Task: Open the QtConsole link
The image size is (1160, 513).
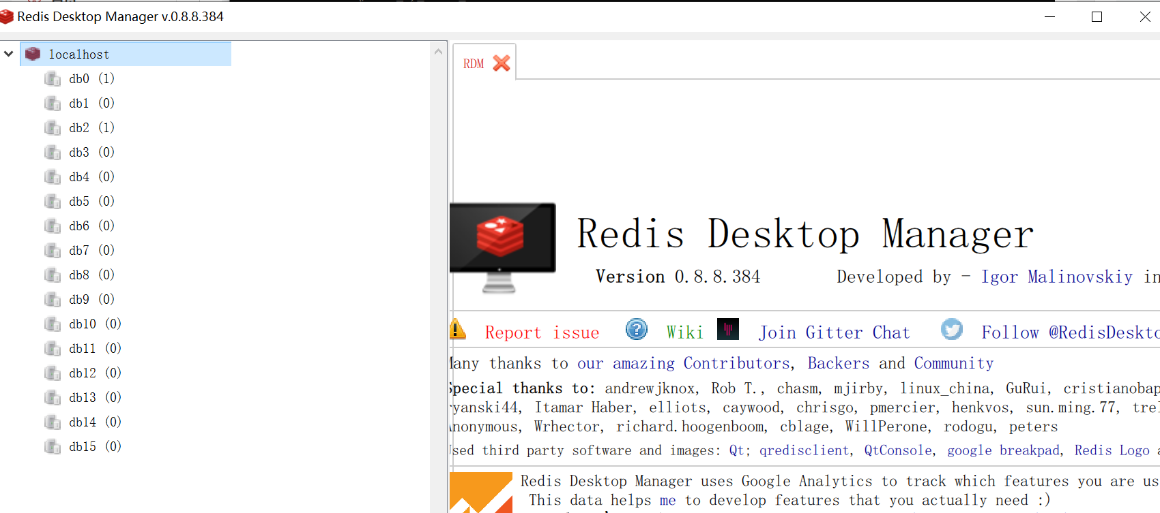Action: [x=898, y=450]
